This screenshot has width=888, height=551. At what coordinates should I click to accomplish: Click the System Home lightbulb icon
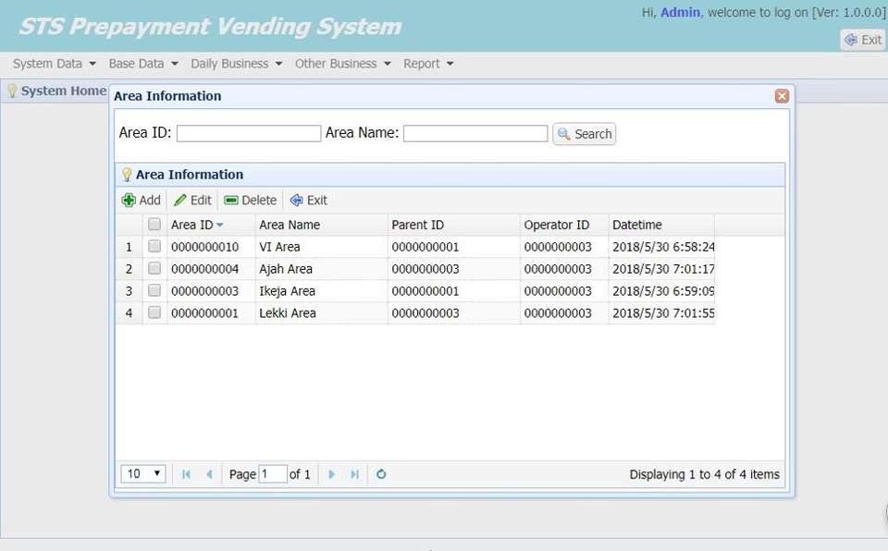coord(12,91)
